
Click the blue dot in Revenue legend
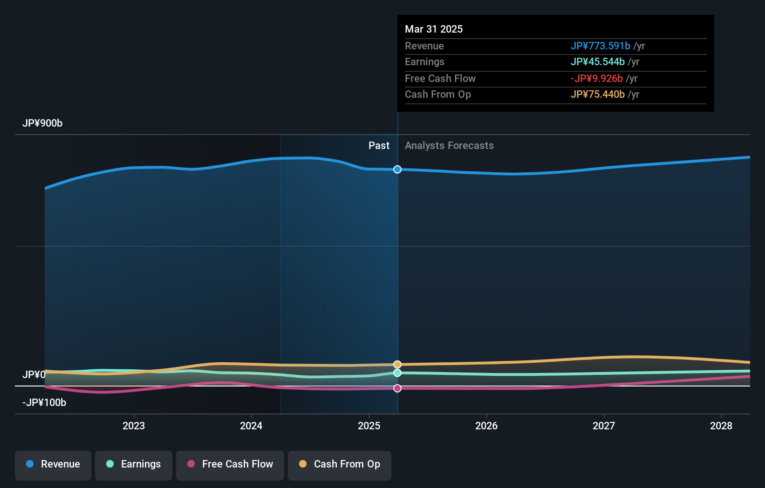coord(30,464)
